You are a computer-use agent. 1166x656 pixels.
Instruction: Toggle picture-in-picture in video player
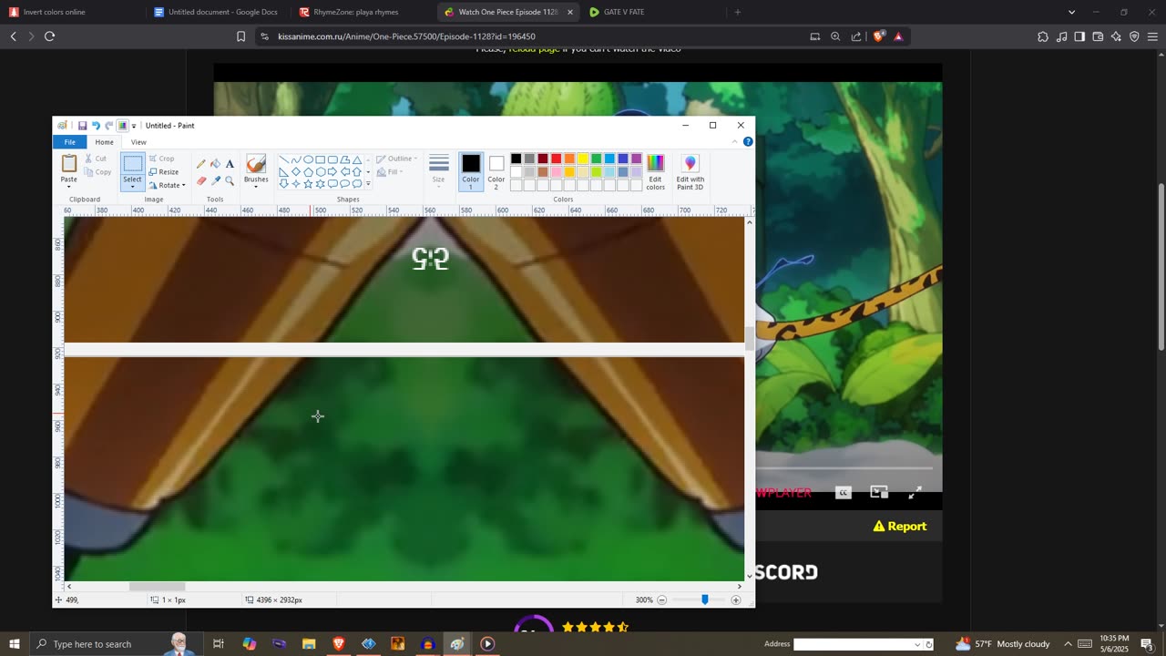[879, 493]
